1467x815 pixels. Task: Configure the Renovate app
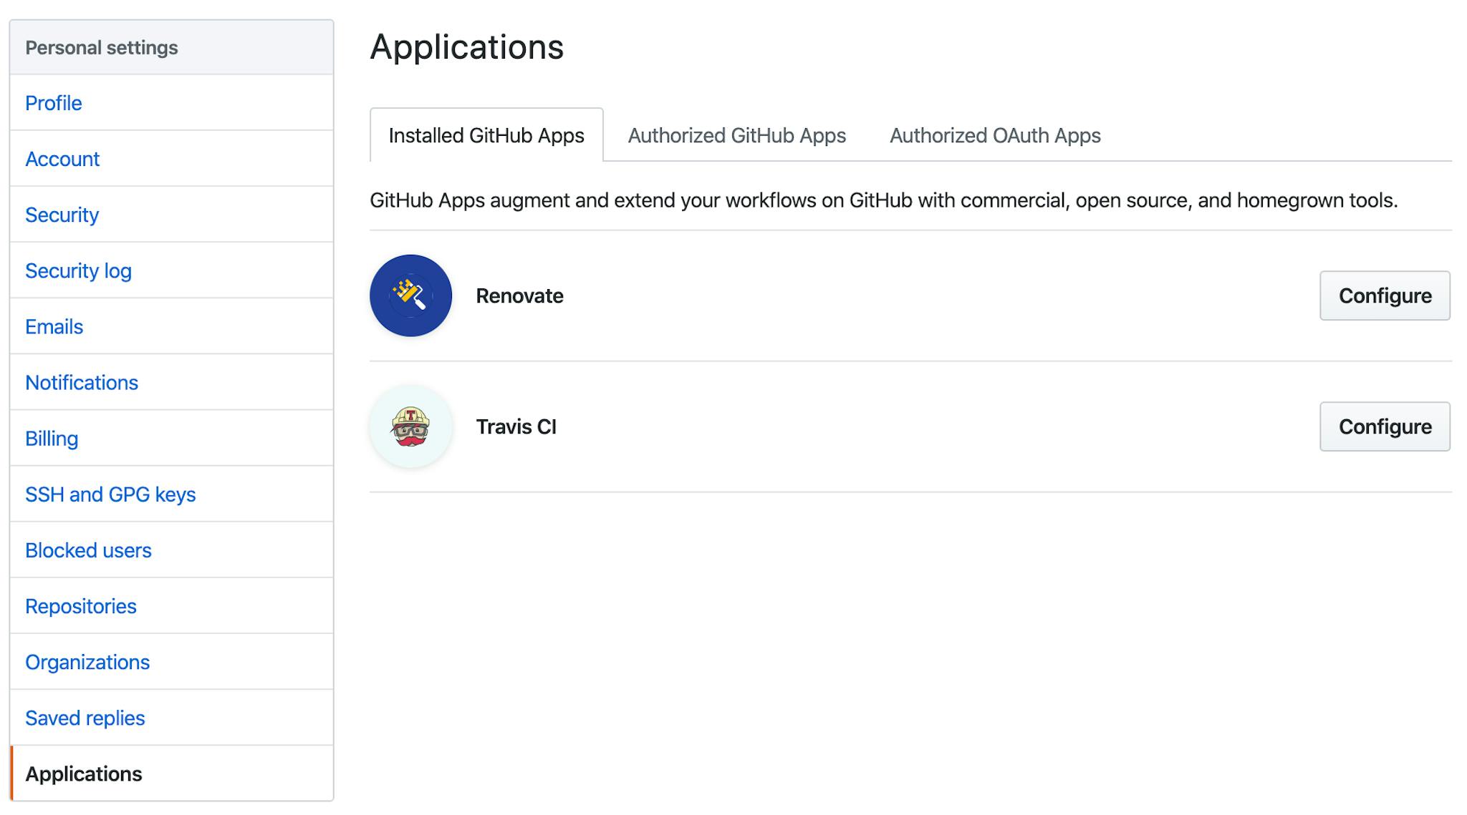1384,296
